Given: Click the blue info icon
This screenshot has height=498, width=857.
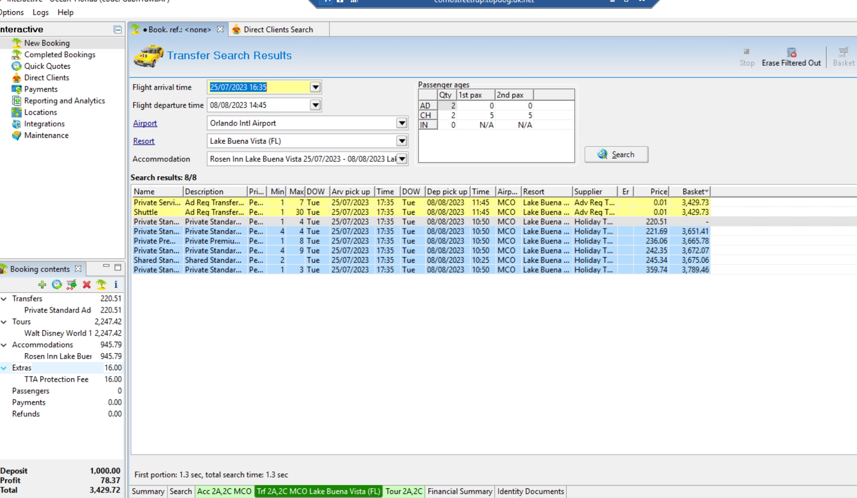Looking at the screenshot, I should click(116, 284).
